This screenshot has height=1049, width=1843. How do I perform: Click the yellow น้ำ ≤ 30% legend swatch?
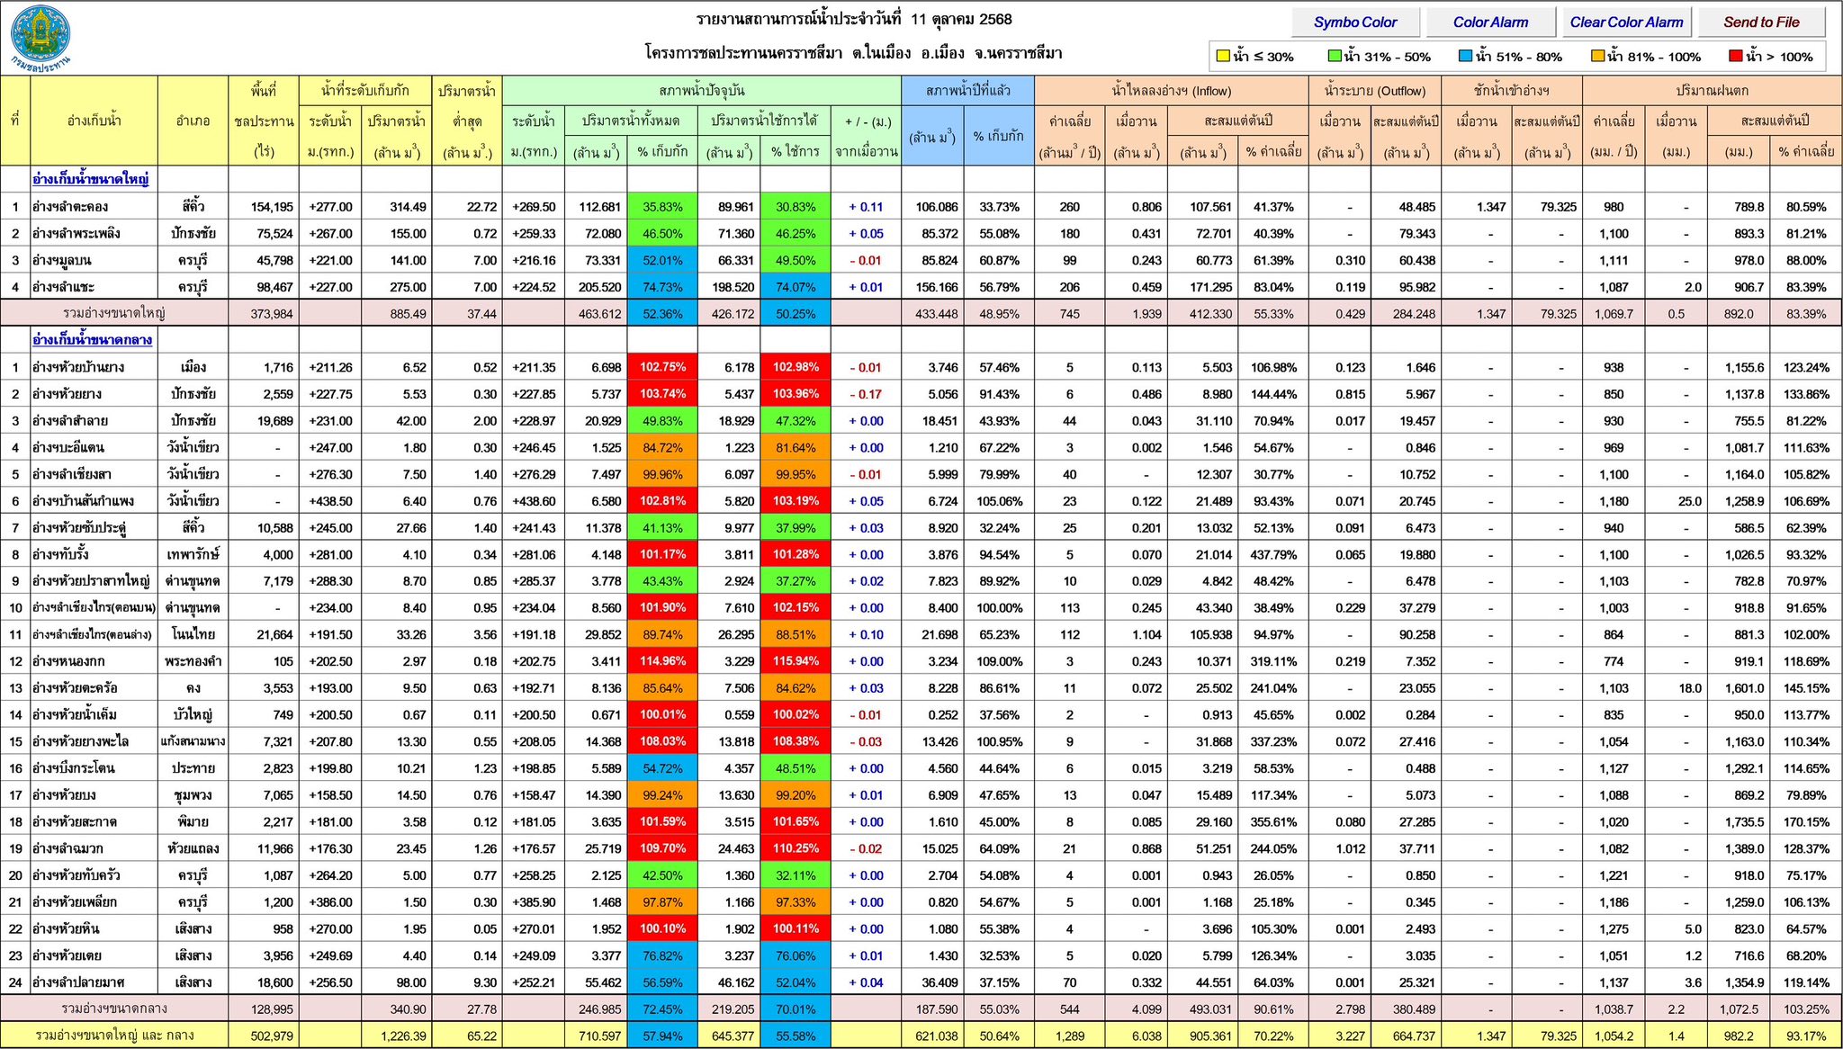[x=1223, y=57]
